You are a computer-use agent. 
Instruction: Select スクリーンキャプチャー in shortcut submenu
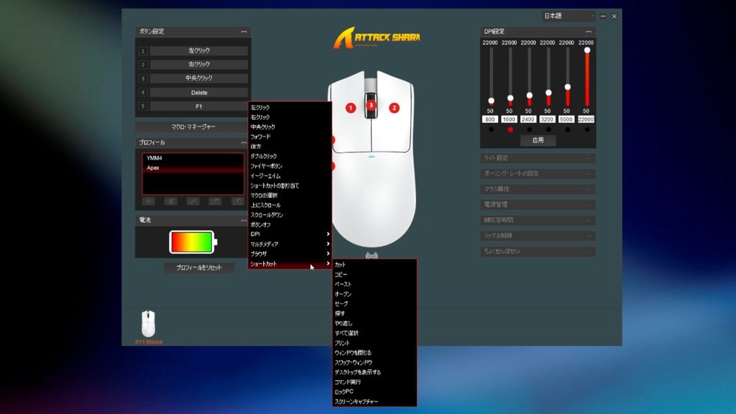pyautogui.click(x=374, y=402)
